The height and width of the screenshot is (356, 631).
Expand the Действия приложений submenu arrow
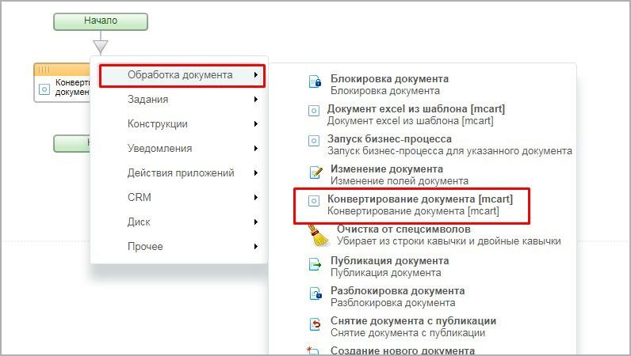coord(255,172)
